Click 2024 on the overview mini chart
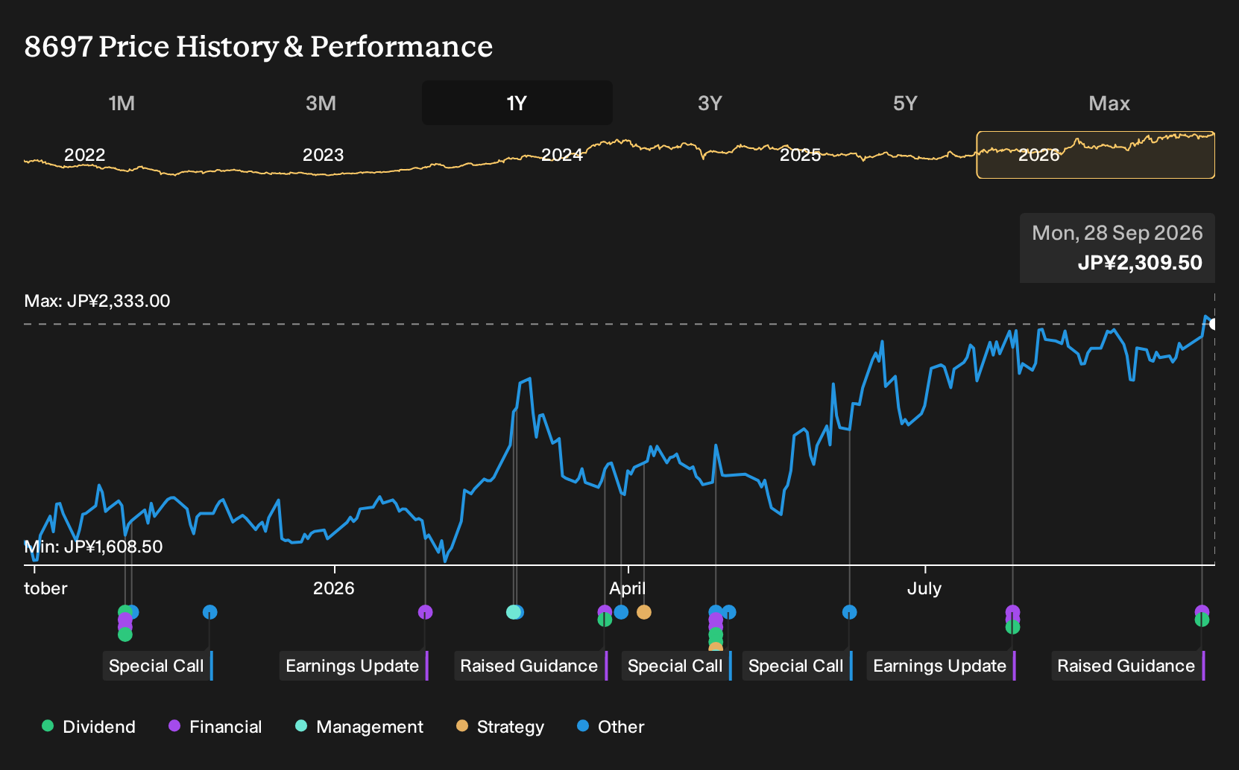This screenshot has width=1239, height=770. [x=561, y=155]
